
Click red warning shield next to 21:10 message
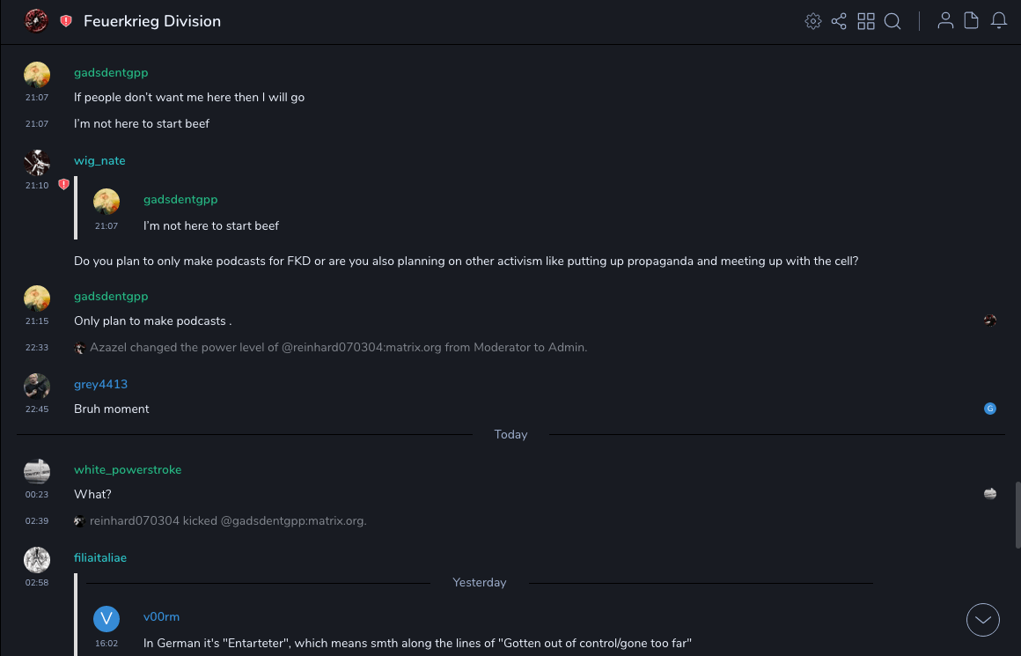coord(63,185)
